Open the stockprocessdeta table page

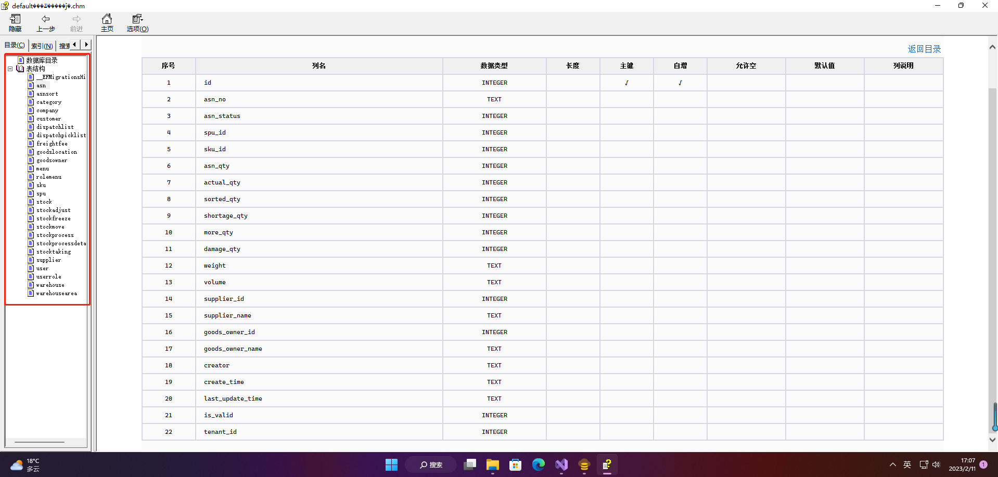pos(61,243)
